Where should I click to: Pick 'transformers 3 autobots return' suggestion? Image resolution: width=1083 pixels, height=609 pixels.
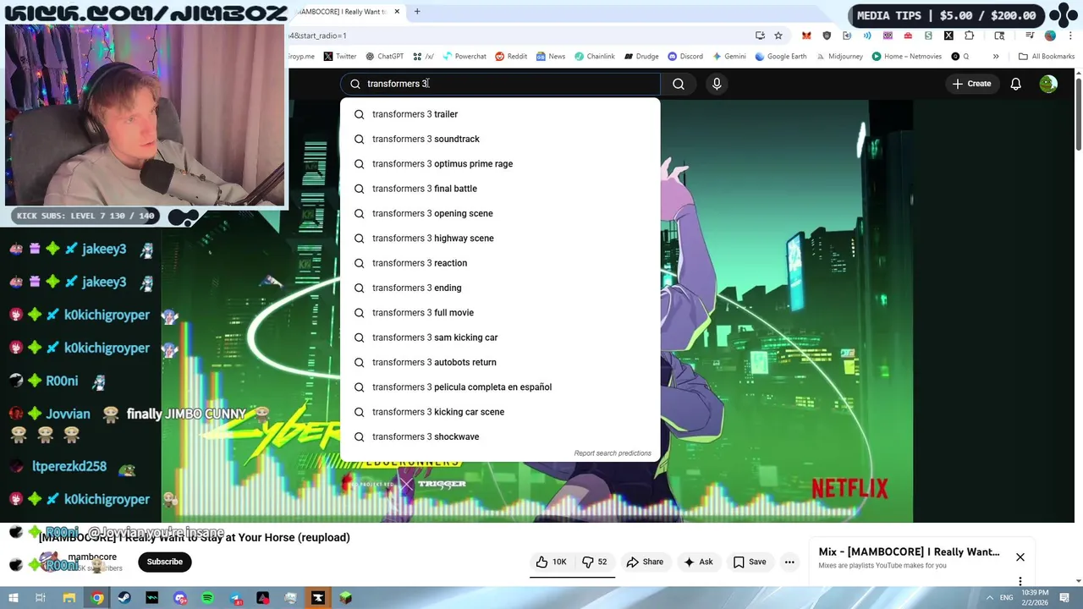500,362
